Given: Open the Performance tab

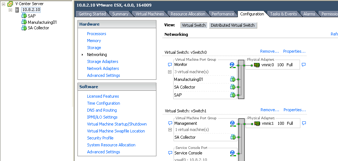Looking at the screenshot, I should 223,14.
